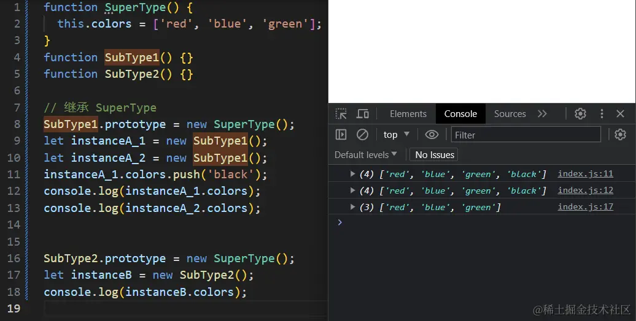Click 'SubType2.prototype' on line 16
Viewport: 636px width, 321px height.
click(x=104, y=259)
